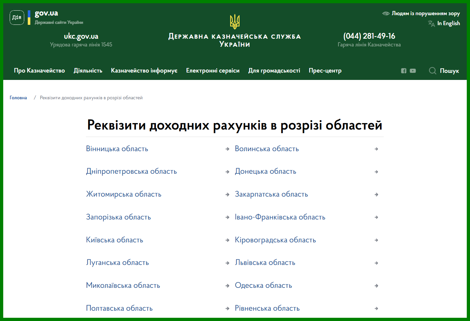Open the Івано-Франківська область link
Screen dimensions: 470x321
point(280,217)
